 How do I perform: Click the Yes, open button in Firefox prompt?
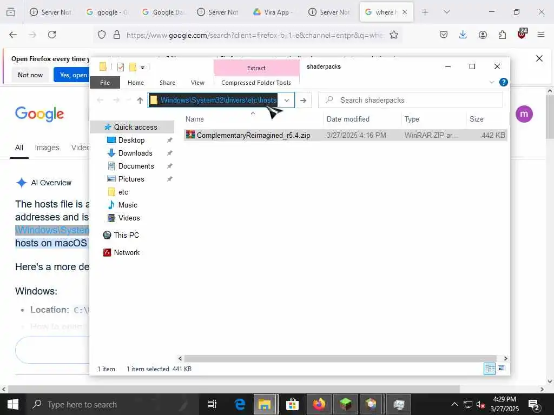coord(72,75)
